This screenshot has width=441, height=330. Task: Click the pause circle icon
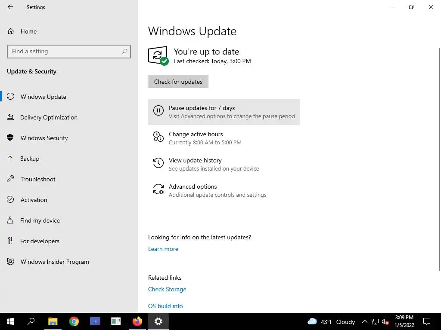click(x=158, y=110)
